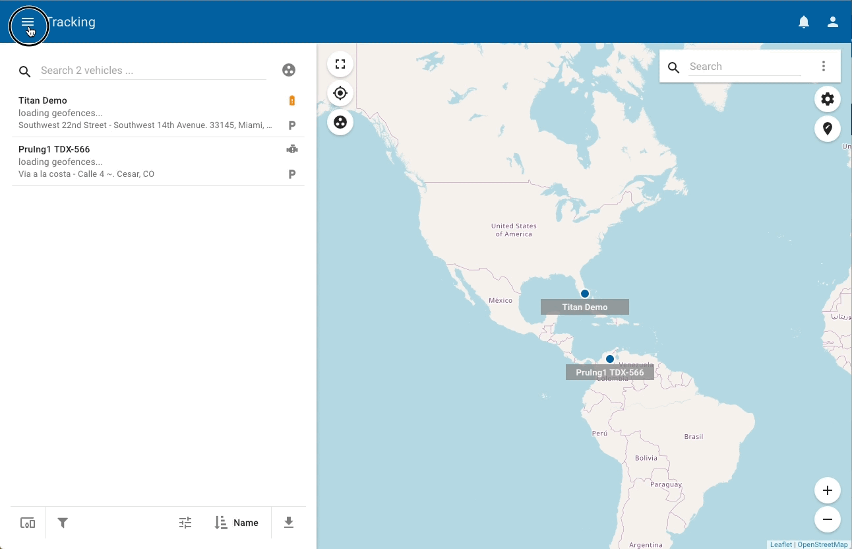Click the Prulng1 TDX-566 parked P icon
This screenshot has width=852, height=549.
292,174
